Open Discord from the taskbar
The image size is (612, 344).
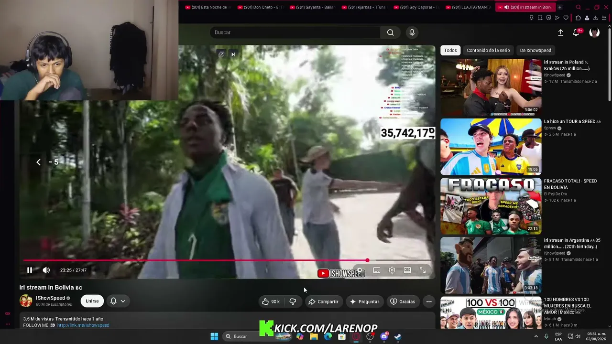click(384, 336)
